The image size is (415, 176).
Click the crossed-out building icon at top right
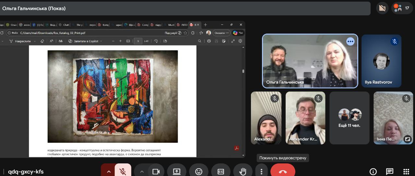[x=382, y=8]
